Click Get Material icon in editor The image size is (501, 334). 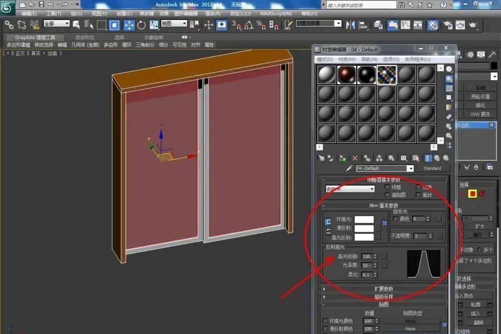click(322, 158)
